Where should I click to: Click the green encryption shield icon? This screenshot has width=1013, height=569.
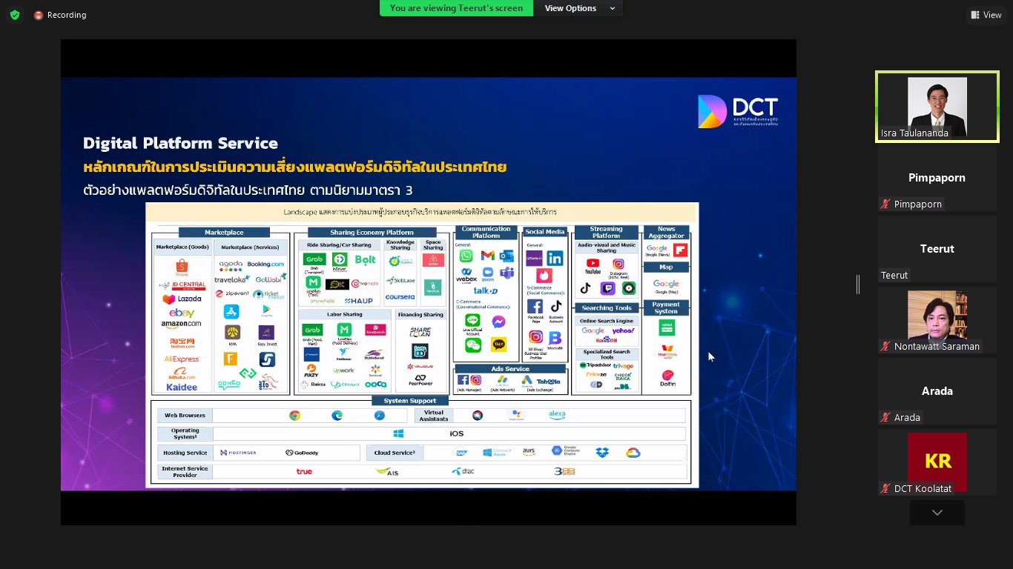tap(15, 15)
